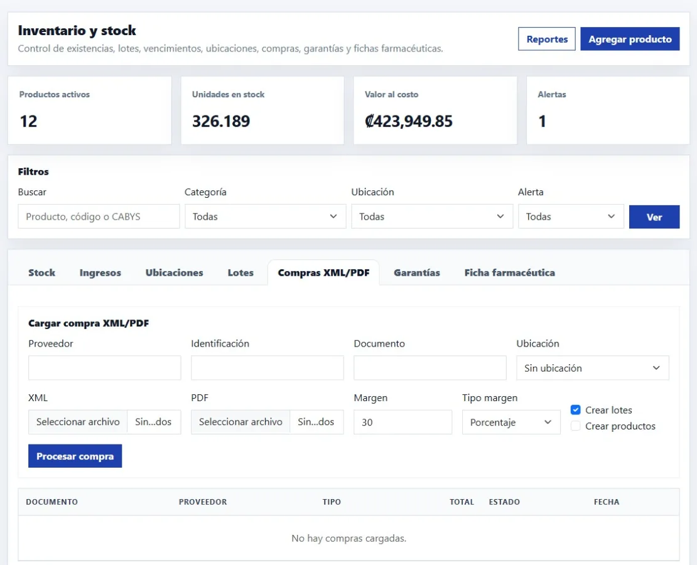Go to the Garantías tab
The image size is (697, 565).
click(x=417, y=272)
